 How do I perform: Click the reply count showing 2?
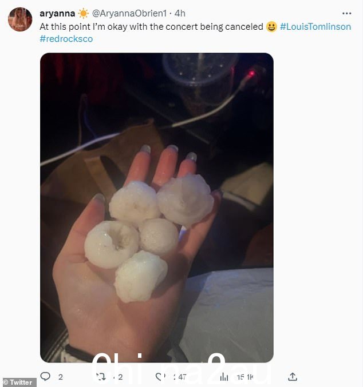coord(61,377)
